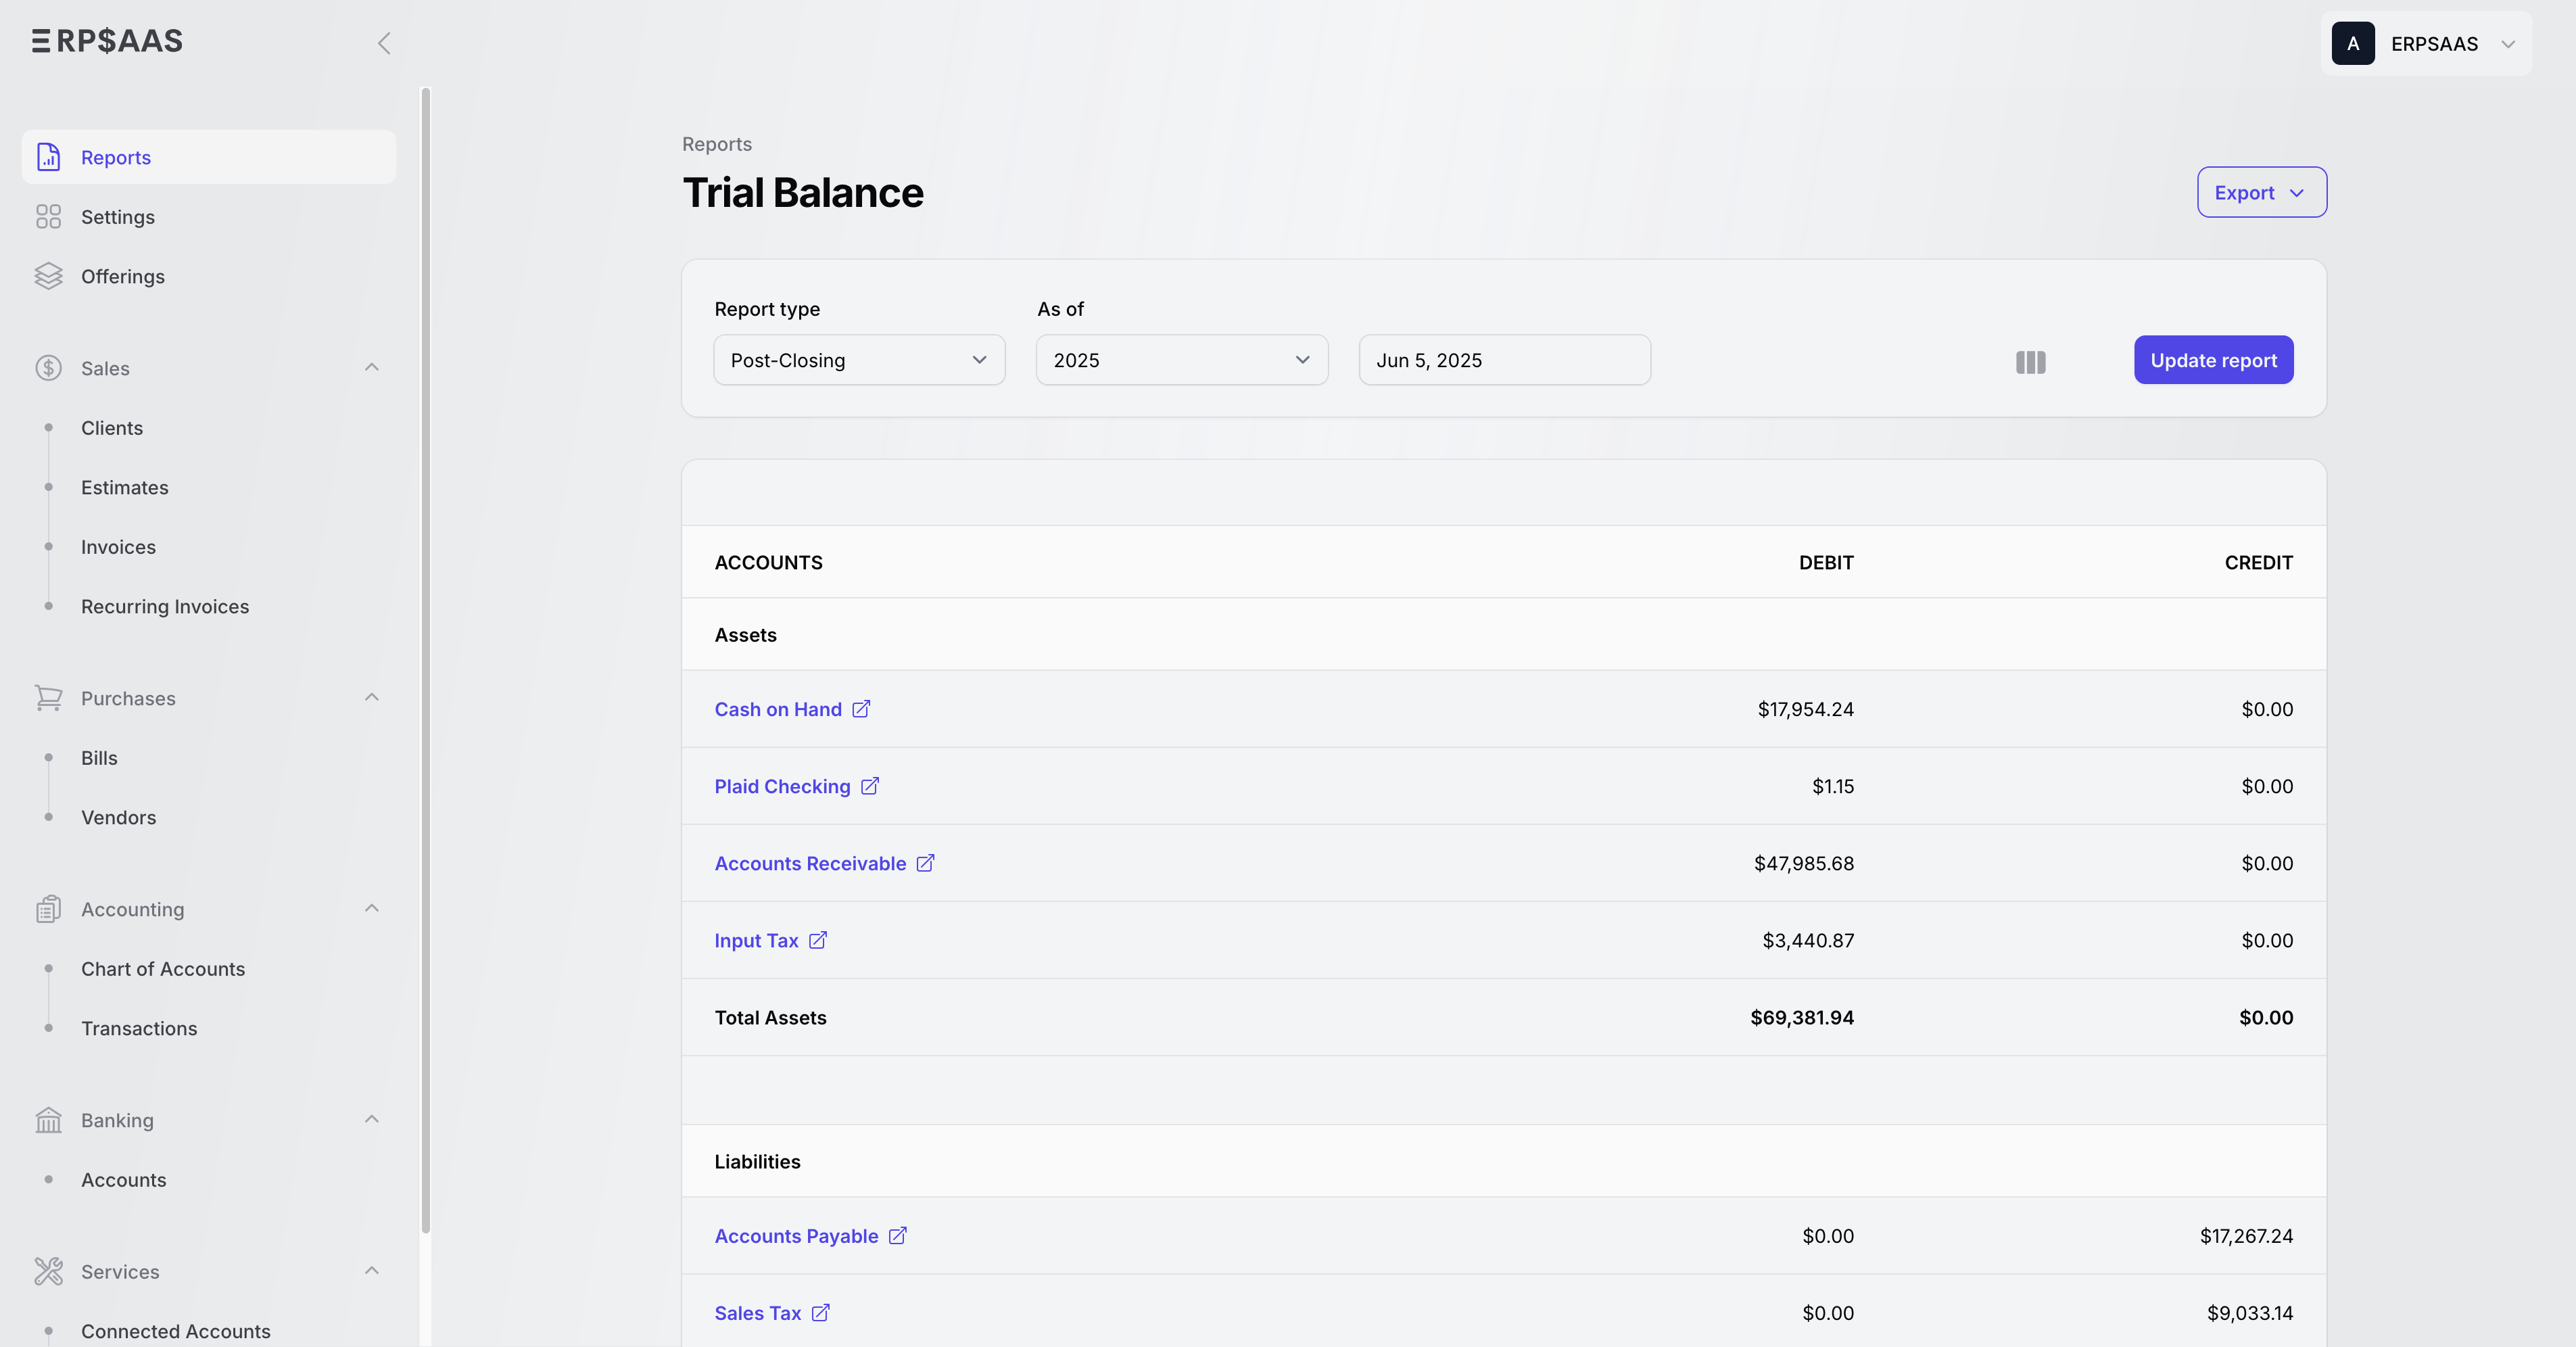Click the $47,985.68 Accounts Receivable debit

pyautogui.click(x=1803, y=863)
